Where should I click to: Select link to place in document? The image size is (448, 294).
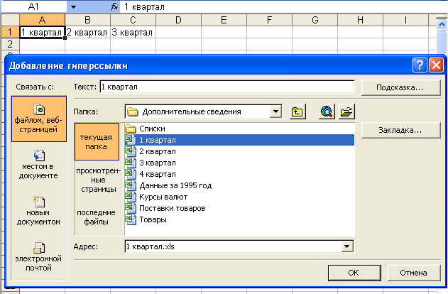point(39,165)
